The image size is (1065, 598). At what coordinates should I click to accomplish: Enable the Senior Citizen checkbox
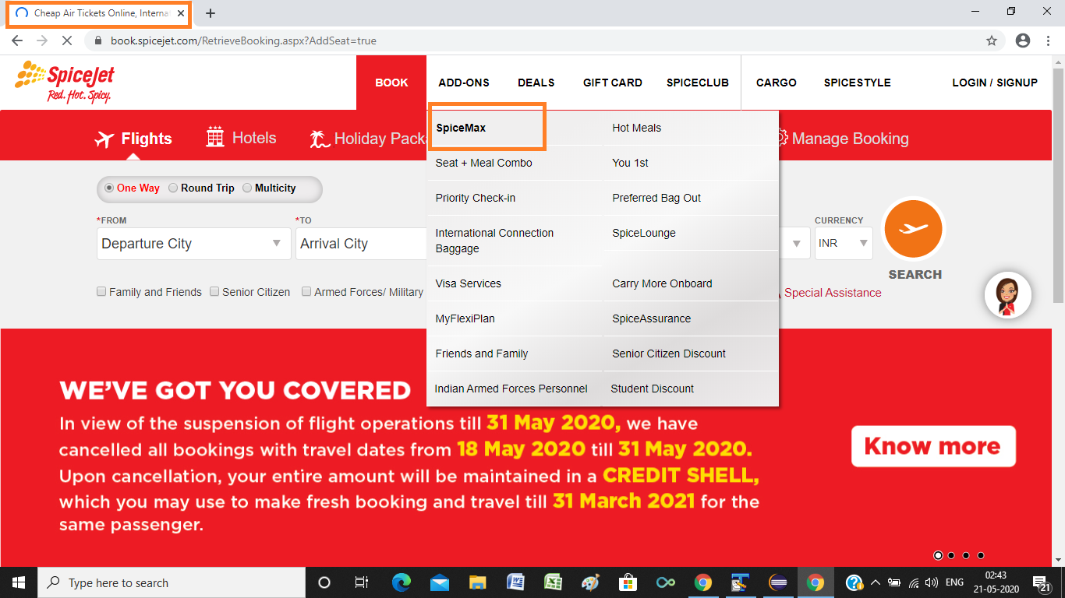[214, 292]
